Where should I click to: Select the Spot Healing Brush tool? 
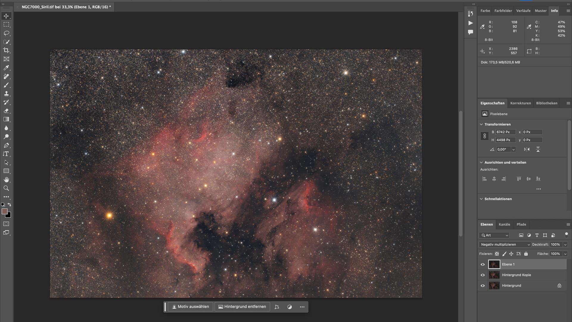coord(6,76)
